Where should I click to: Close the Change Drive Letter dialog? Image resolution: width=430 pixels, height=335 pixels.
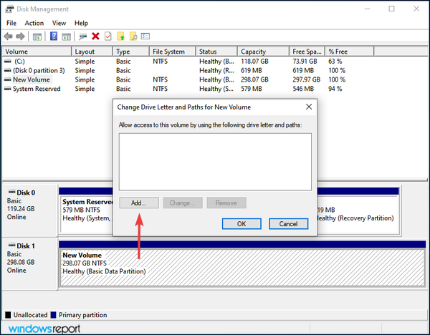(309, 107)
